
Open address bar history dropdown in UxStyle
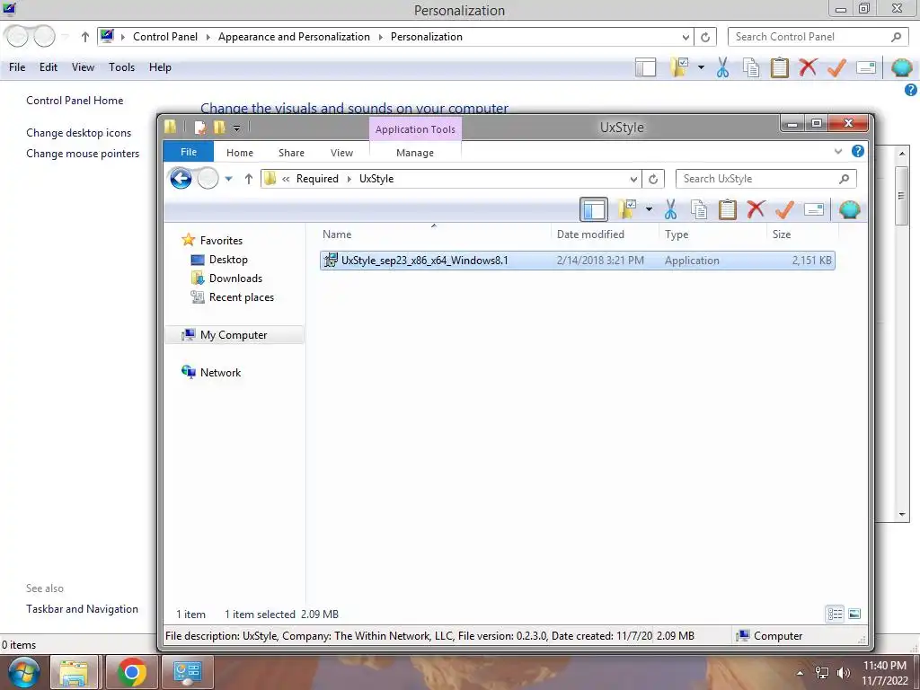633,179
